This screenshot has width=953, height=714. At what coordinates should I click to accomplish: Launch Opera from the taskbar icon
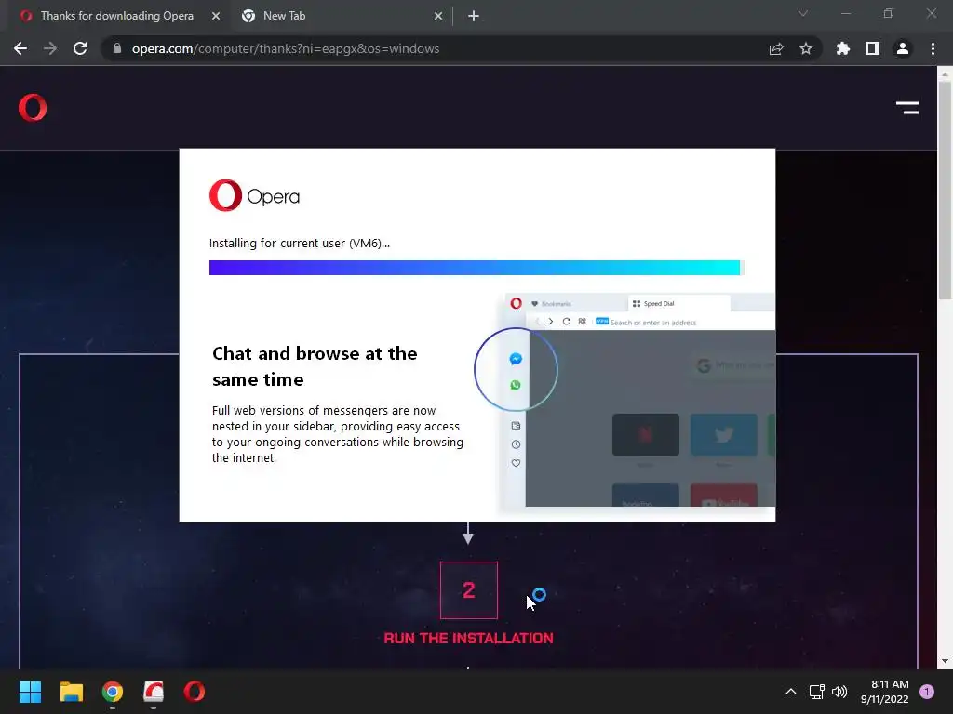click(195, 692)
